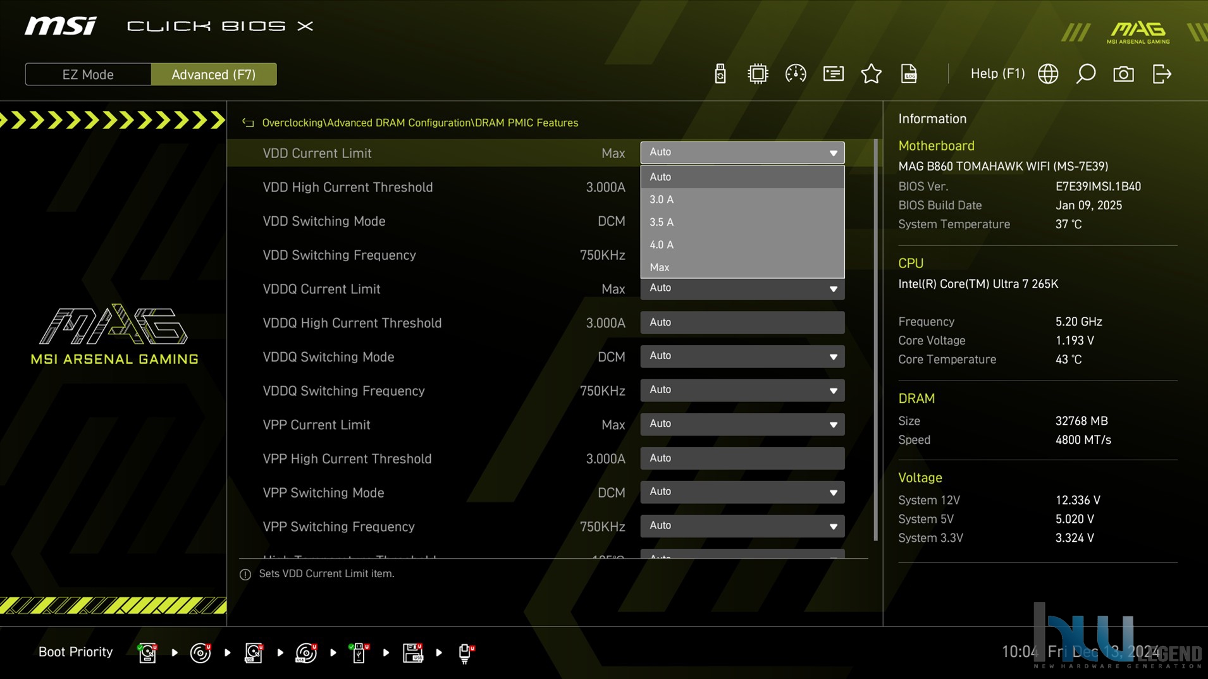Select the VDD Switching Mode row
Screen dimensions: 1208x679
pos(550,221)
